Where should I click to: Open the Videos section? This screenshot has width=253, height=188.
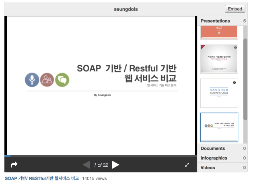223,168
